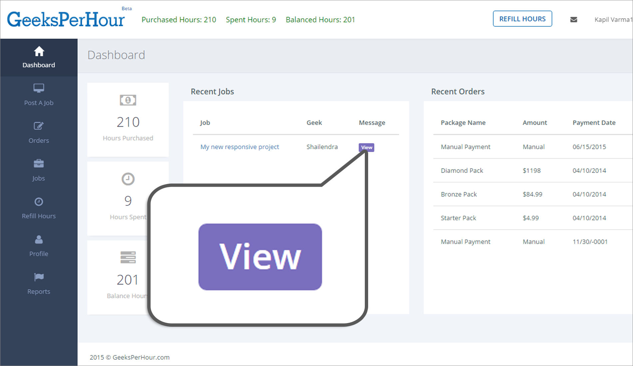This screenshot has height=366, width=633.
Task: Click the clock icon above Hours Spent
Action: (x=128, y=179)
